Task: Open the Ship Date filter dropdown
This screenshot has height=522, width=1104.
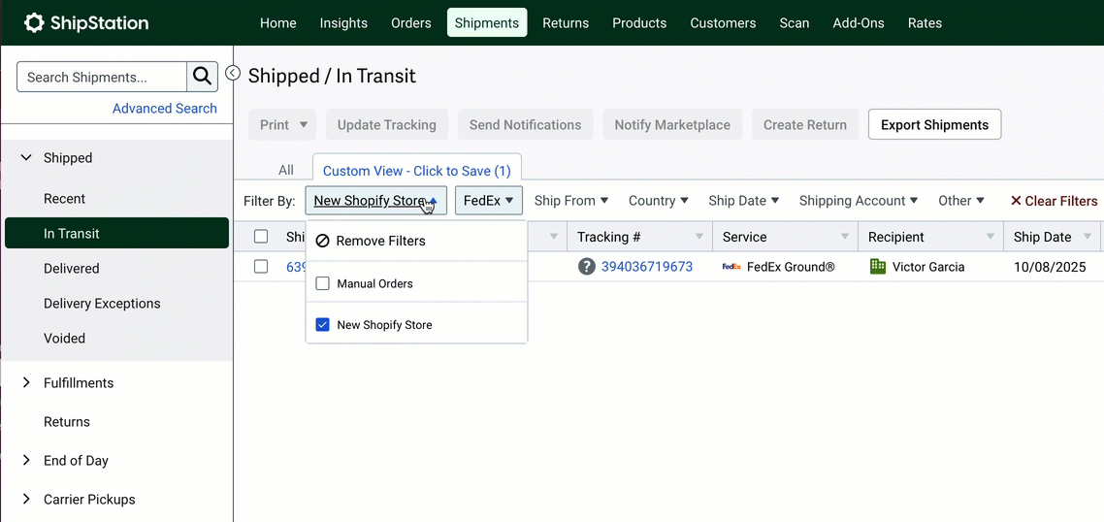Action: [x=743, y=201]
